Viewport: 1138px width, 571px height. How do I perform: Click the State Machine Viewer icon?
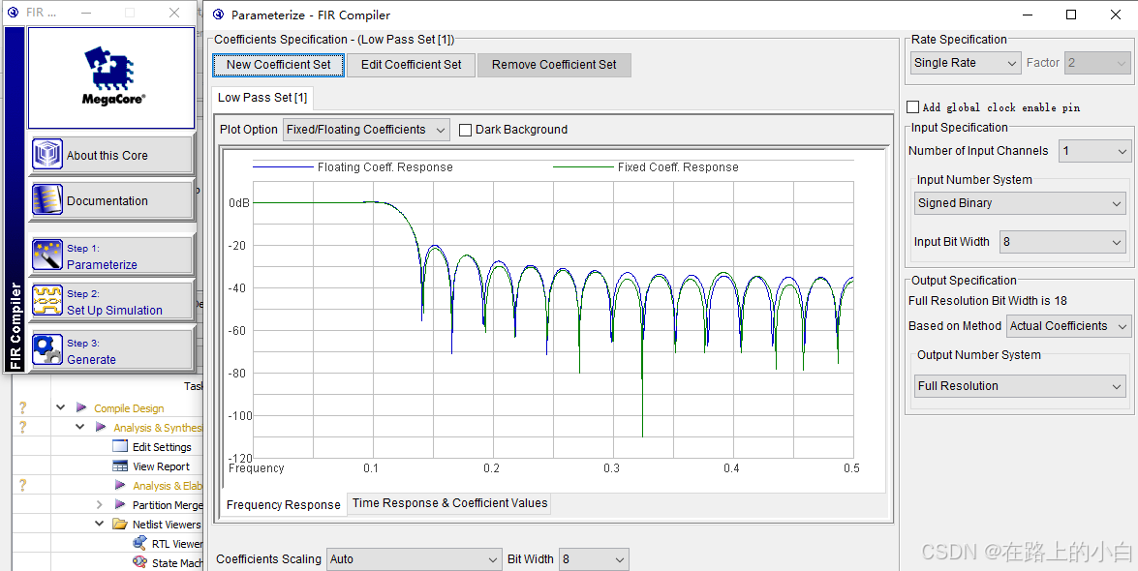(x=140, y=562)
